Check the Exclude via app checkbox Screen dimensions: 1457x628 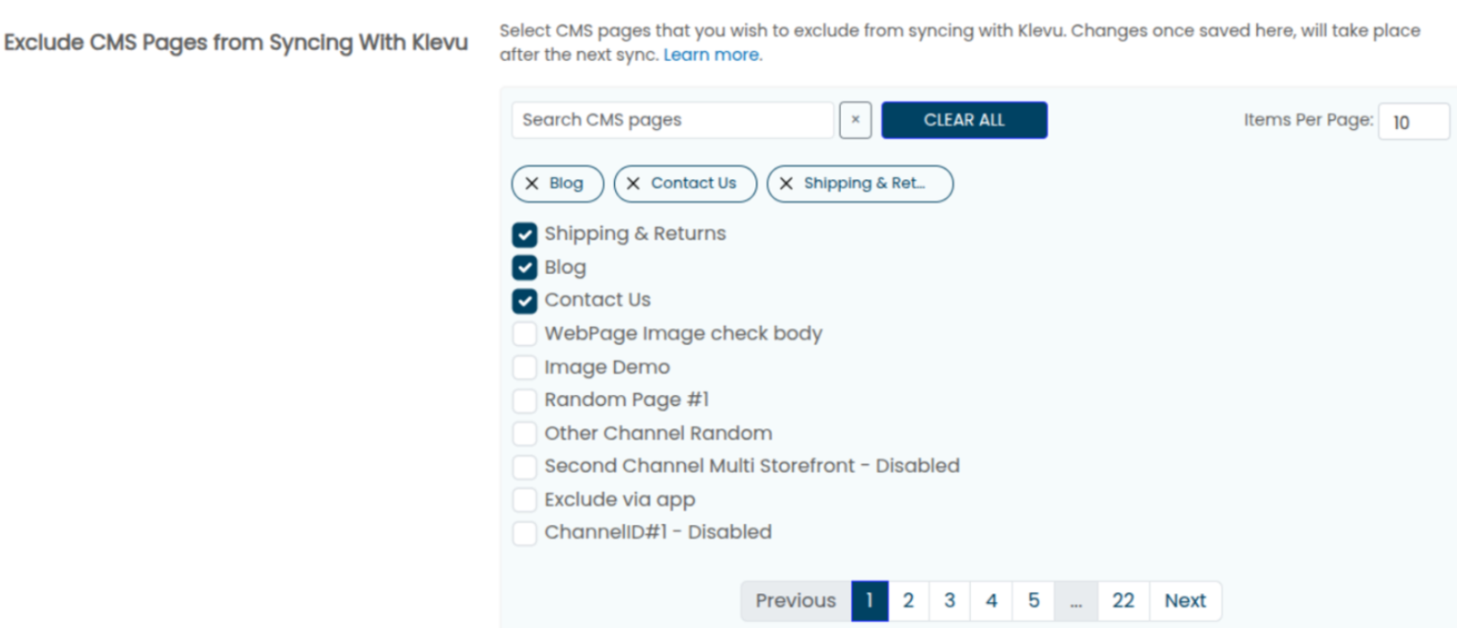tap(525, 500)
